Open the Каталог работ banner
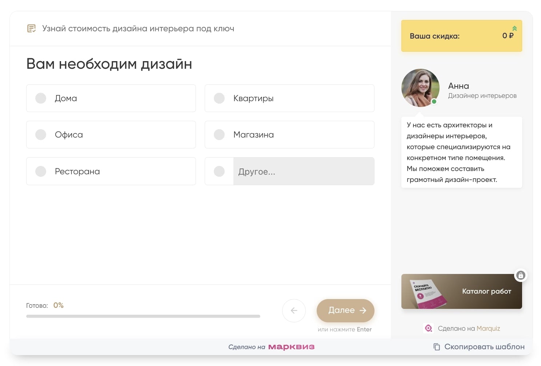The height and width of the screenshot is (366, 541). tap(461, 291)
